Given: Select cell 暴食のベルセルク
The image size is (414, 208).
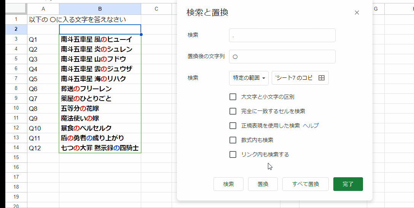Looking at the screenshot, I should (x=100, y=128).
